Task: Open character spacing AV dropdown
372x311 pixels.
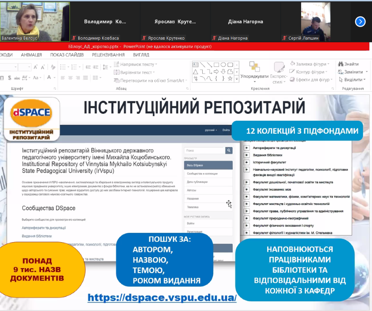Action: pyautogui.click(x=26, y=77)
